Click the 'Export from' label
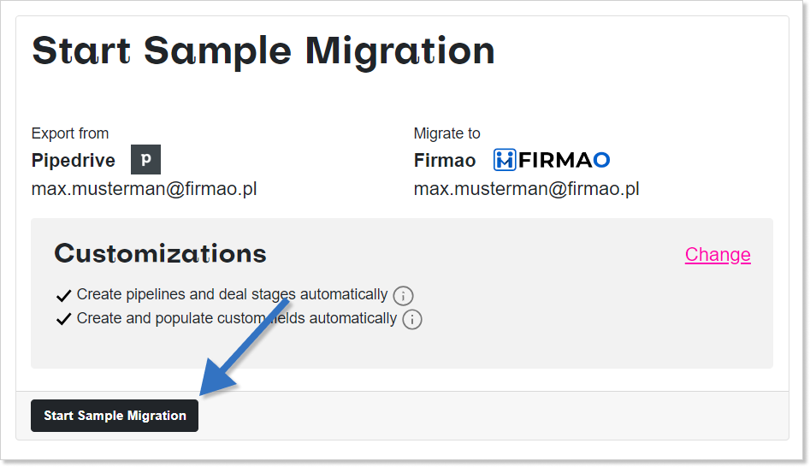Image resolution: width=810 pixels, height=467 pixels. (70, 133)
